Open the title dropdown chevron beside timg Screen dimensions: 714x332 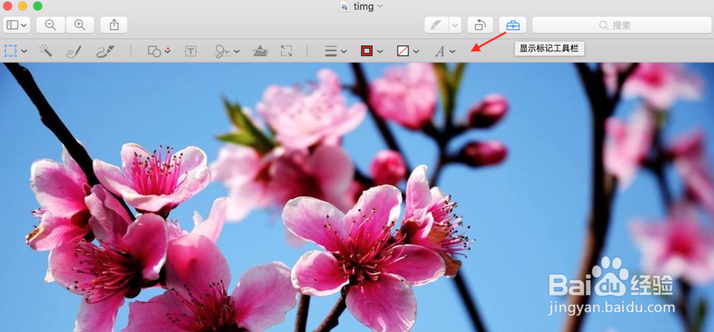pos(381,6)
